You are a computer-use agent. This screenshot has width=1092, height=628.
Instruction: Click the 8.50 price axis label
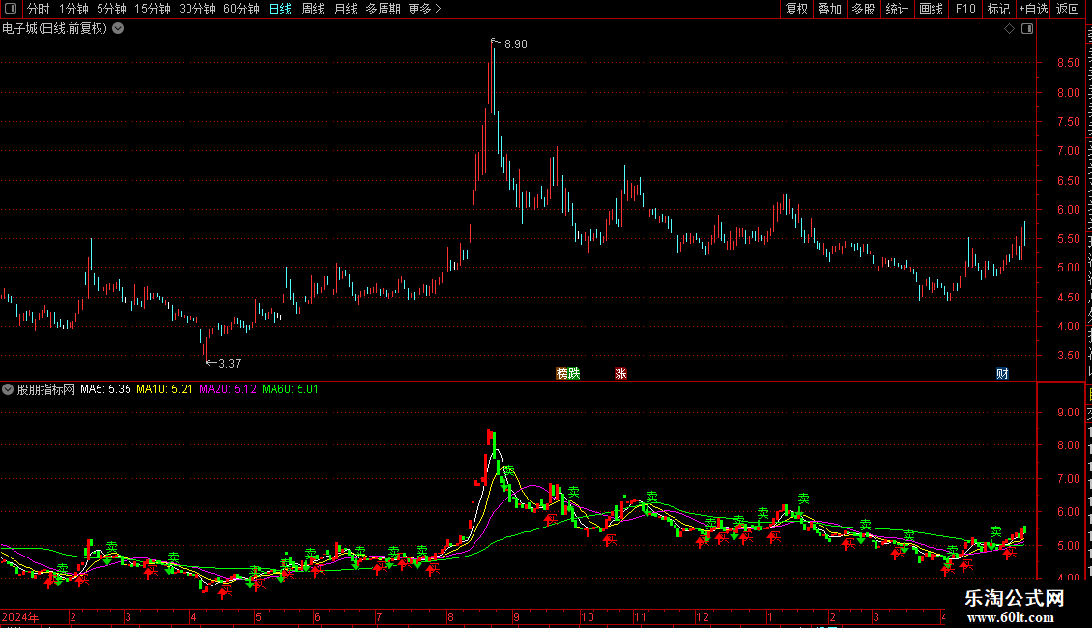pos(1068,62)
